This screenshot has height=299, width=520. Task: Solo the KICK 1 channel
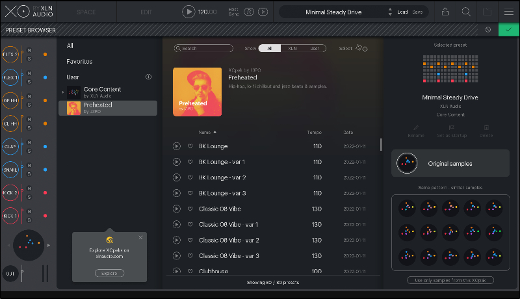[29, 220]
